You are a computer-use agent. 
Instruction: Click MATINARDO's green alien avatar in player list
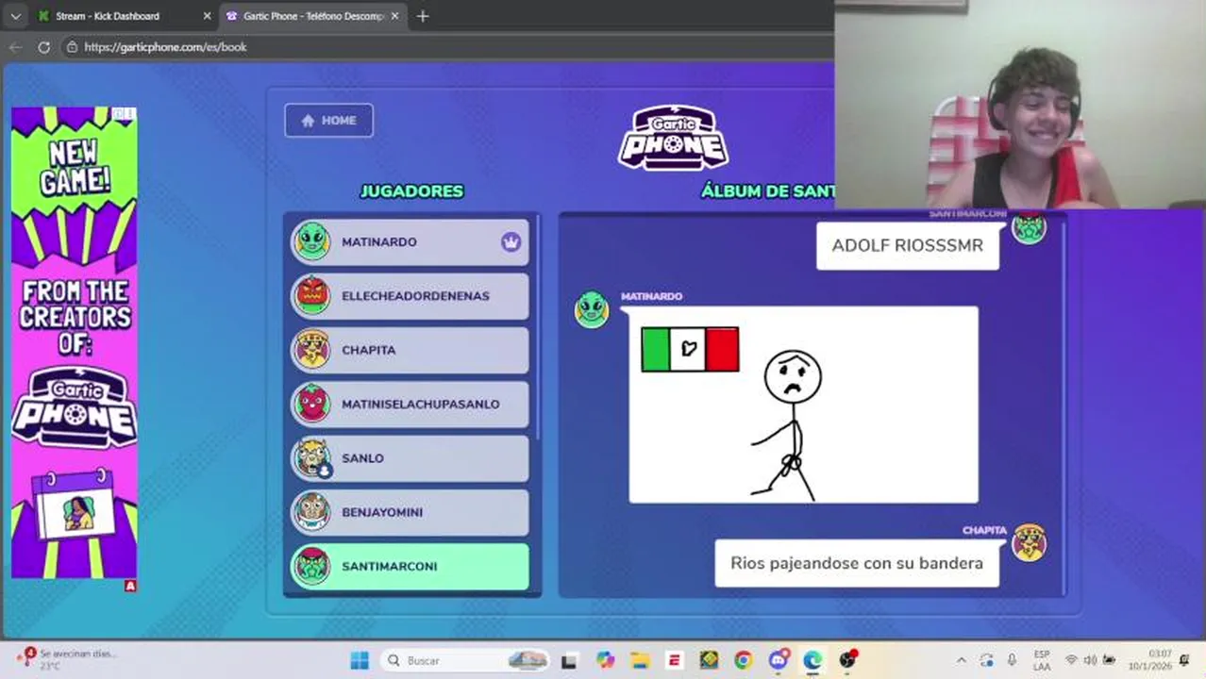pyautogui.click(x=311, y=241)
